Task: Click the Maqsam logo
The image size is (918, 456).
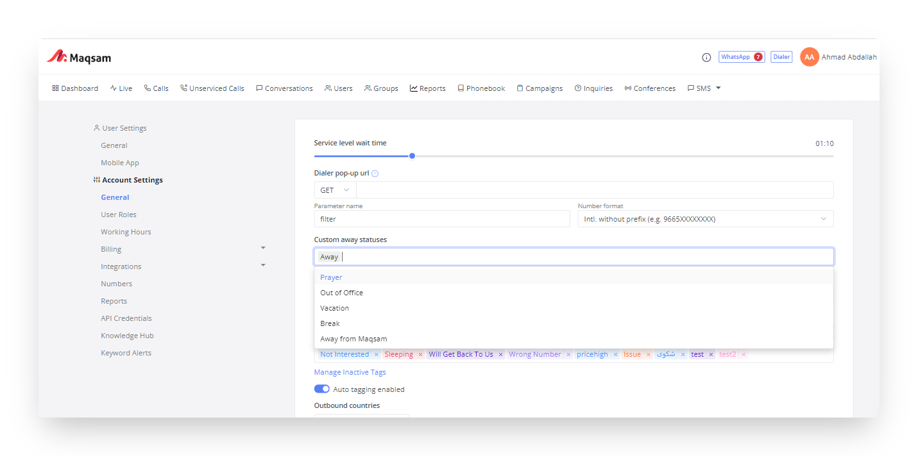Action: [79, 57]
